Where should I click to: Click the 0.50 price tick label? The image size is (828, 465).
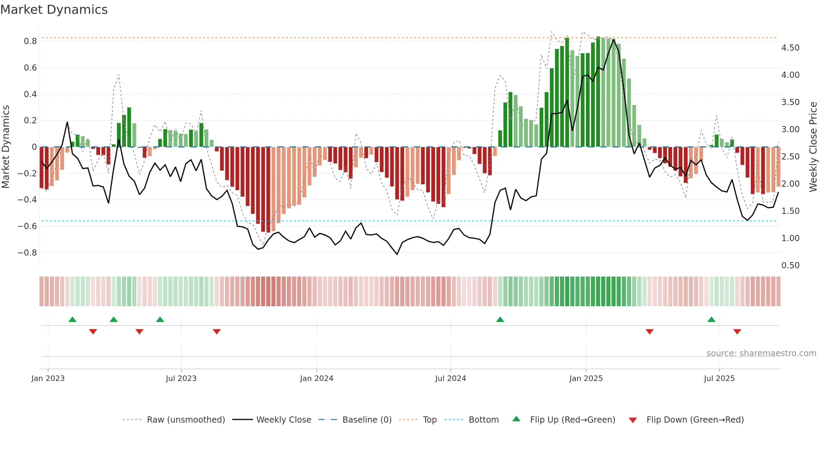click(790, 266)
